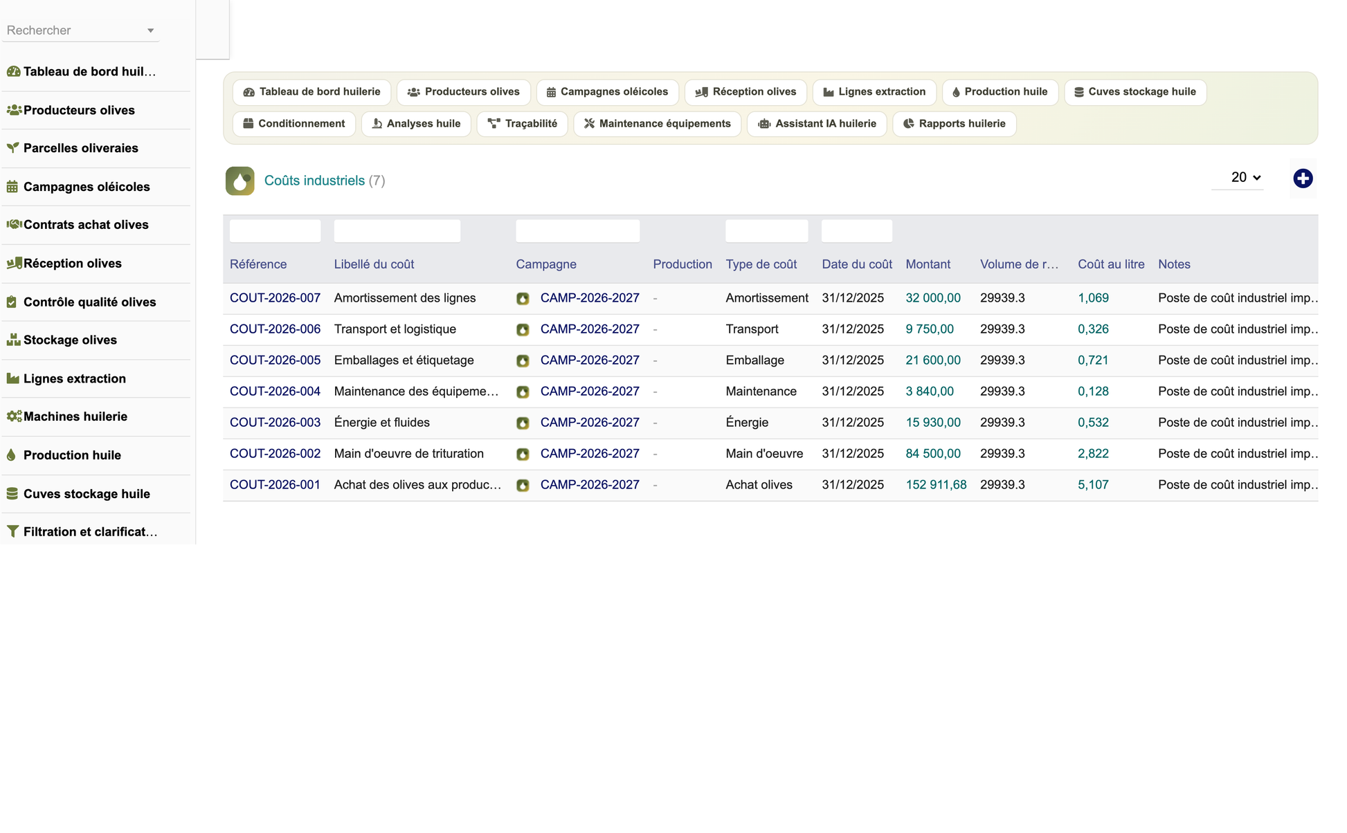Open the COUT-2026-007 reference link
Image resolution: width=1347 pixels, height=833 pixels.
coord(275,298)
